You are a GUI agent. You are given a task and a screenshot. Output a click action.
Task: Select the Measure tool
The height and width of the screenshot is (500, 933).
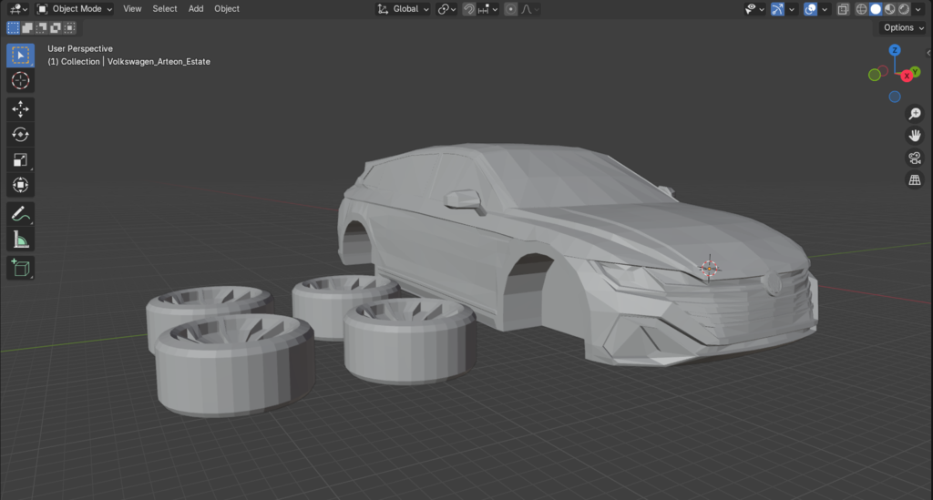click(x=20, y=240)
